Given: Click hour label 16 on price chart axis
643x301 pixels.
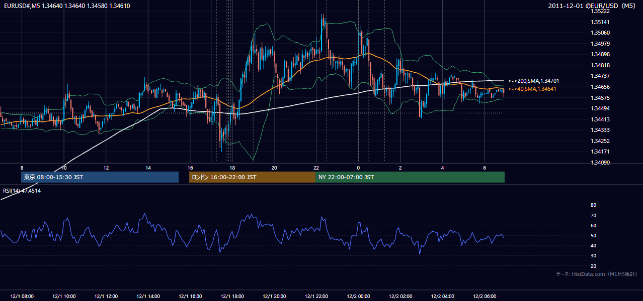Looking at the screenshot, I should [190, 168].
